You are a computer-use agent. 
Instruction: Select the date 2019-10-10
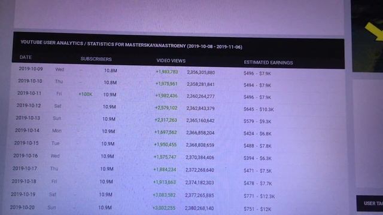click(x=30, y=81)
